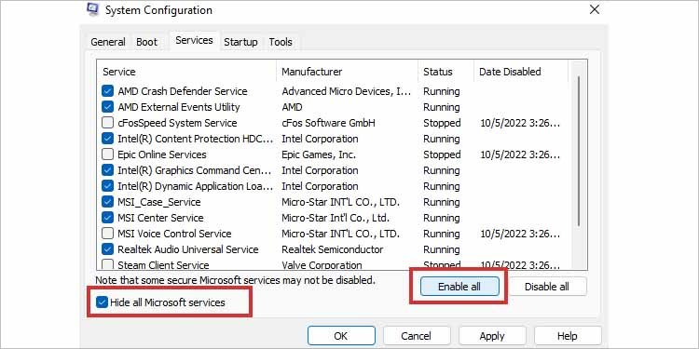Close the System Configuration window
The height and width of the screenshot is (349, 699).
coord(595,10)
